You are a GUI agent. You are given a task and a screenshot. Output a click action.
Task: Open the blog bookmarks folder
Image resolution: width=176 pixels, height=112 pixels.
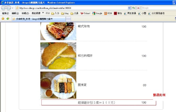coord(65,14)
